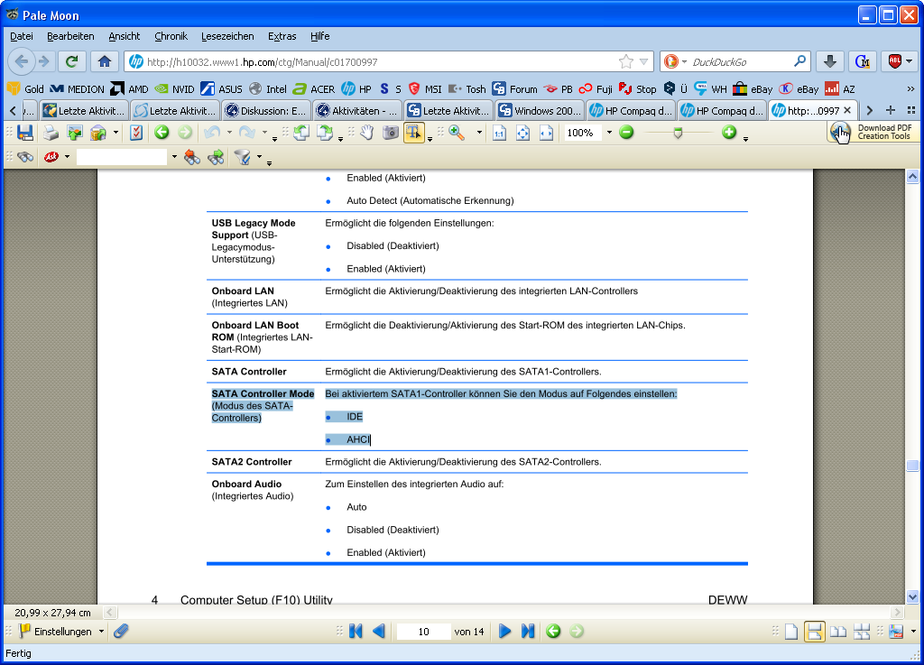The image size is (924, 665).
Task: Open Find with binoculars icon
Action: point(25,157)
